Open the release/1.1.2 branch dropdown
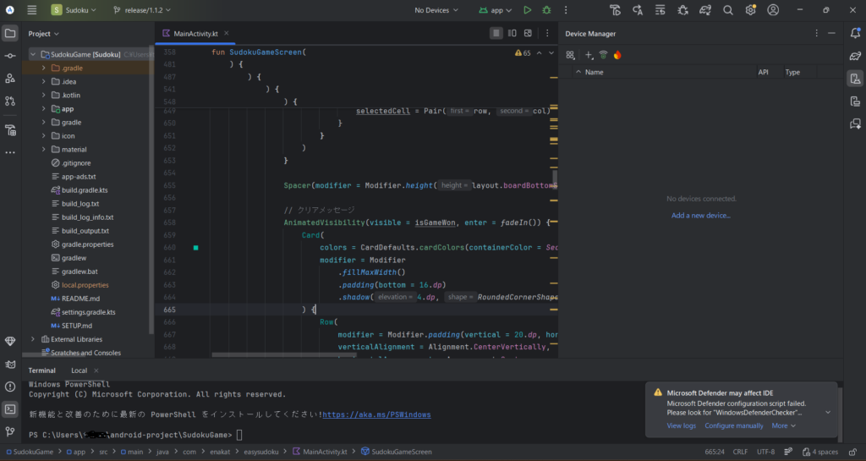The height and width of the screenshot is (461, 866). tap(144, 10)
